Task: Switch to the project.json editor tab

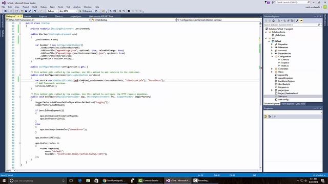Action: [x=76, y=16]
